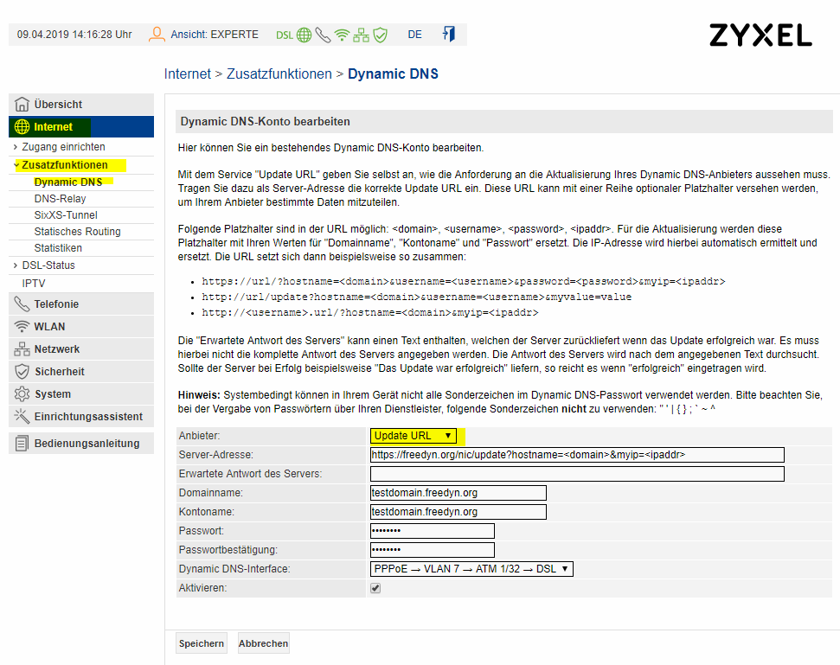Toggle the Aktivieren checkbox

(x=375, y=588)
